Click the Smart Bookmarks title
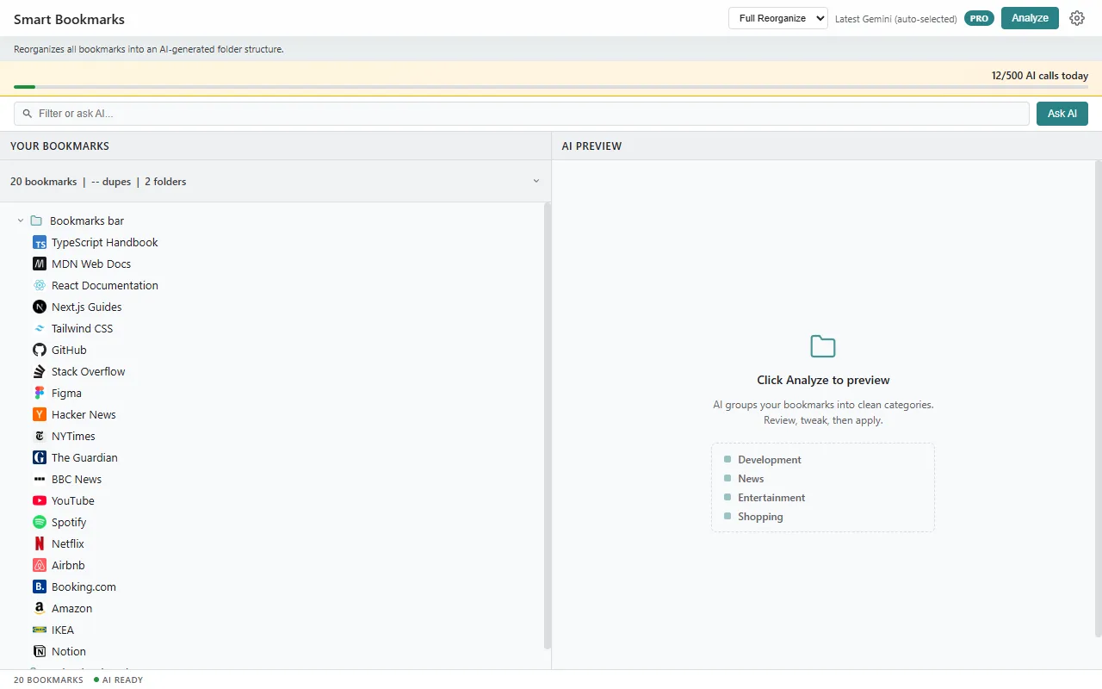Viewport: 1102px width, 689px height. 69,19
